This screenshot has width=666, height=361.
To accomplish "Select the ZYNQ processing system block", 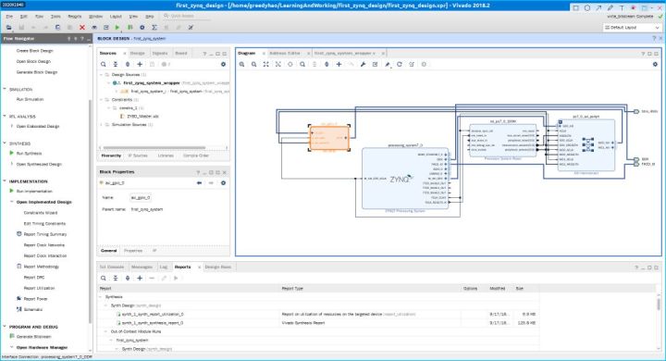I will 405,178.
